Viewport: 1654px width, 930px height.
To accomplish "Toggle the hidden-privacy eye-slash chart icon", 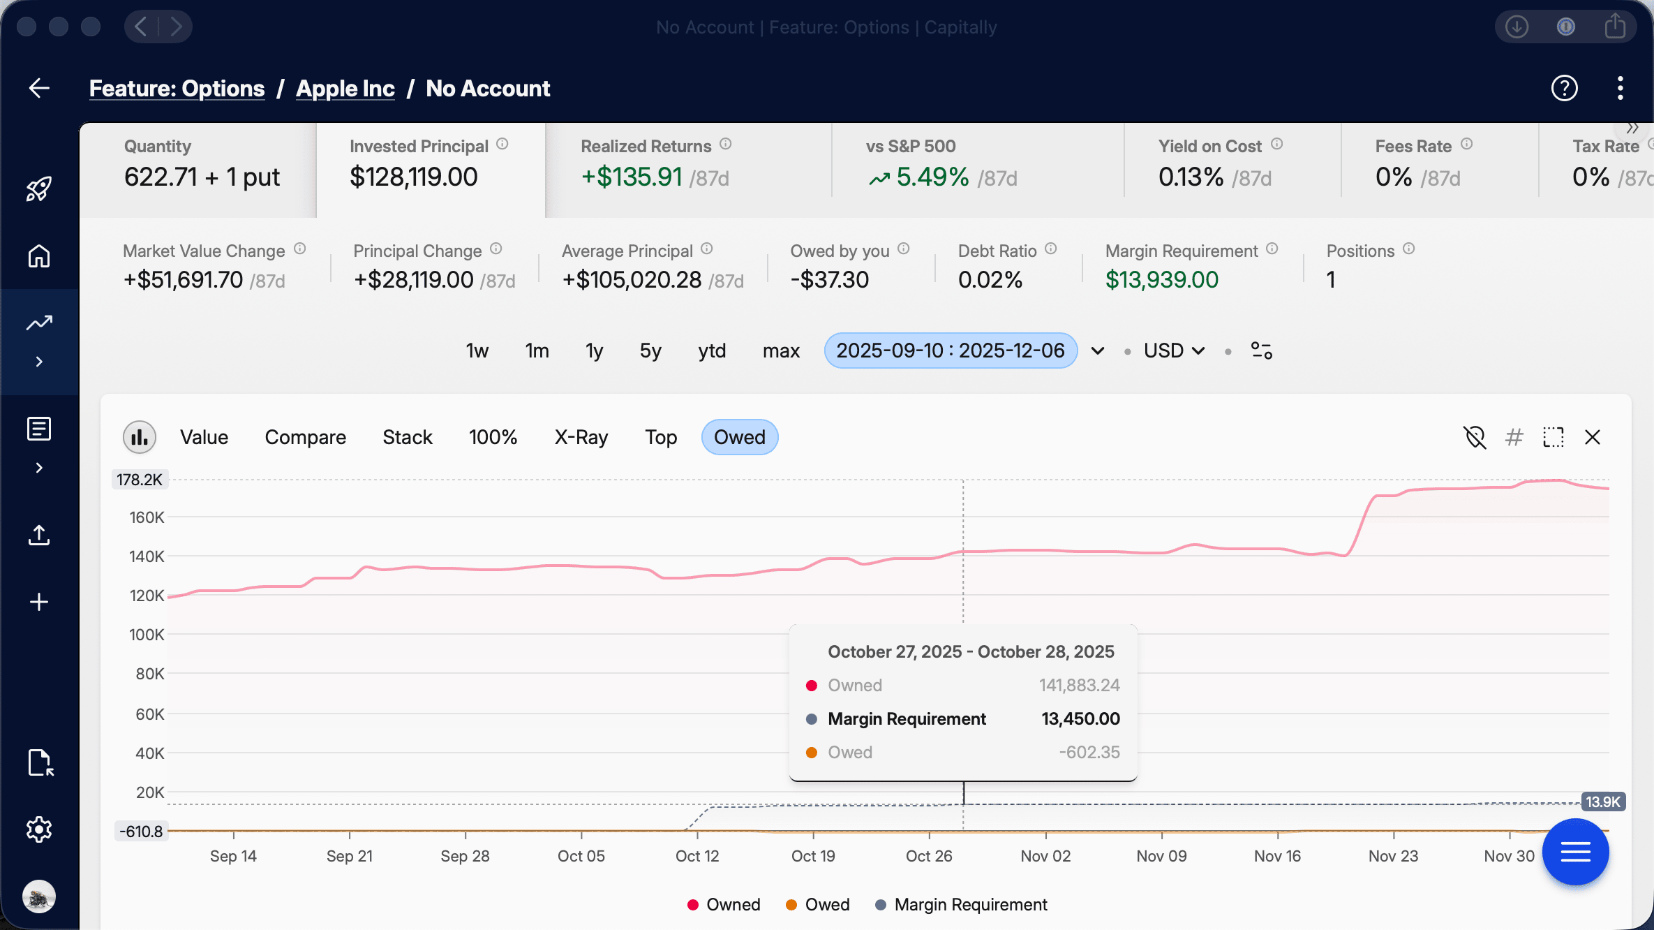I will pyautogui.click(x=1475, y=437).
